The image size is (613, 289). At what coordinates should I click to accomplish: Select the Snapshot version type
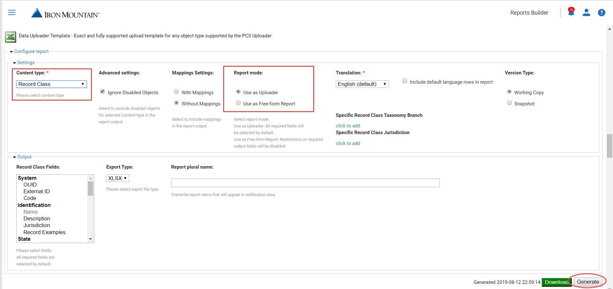pos(509,103)
